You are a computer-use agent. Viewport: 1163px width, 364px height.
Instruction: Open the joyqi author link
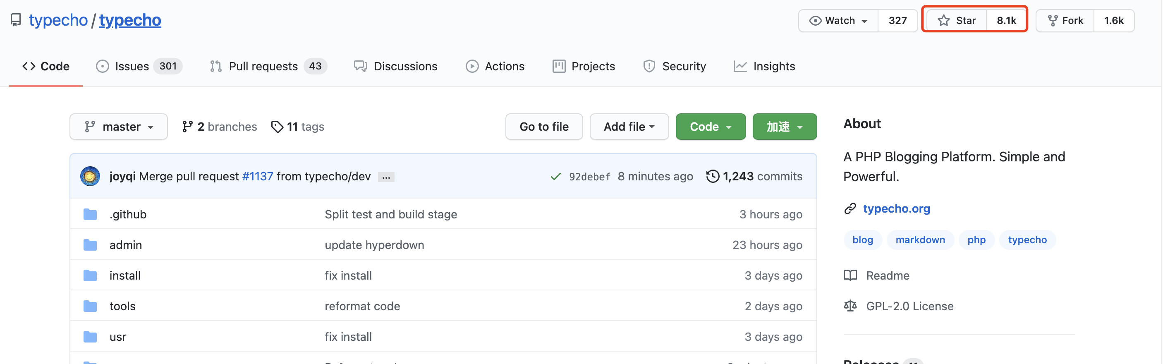[x=122, y=176]
